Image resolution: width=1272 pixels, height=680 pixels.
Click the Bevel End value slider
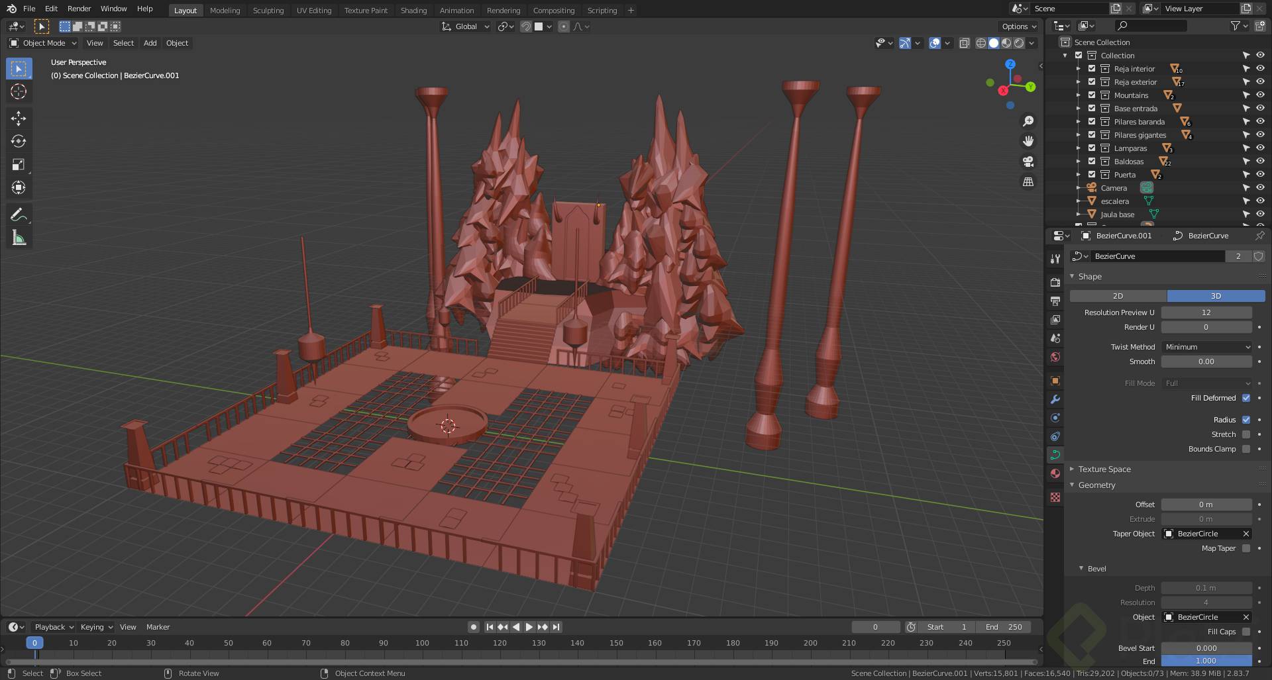pyautogui.click(x=1206, y=661)
